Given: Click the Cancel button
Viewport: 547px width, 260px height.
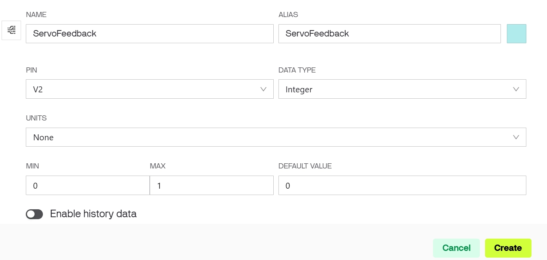Looking at the screenshot, I should pyautogui.click(x=456, y=248).
